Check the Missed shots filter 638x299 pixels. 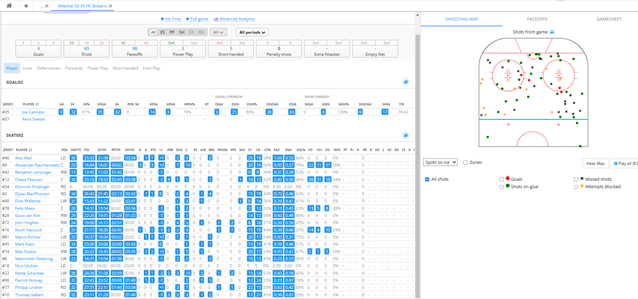pos(576,179)
